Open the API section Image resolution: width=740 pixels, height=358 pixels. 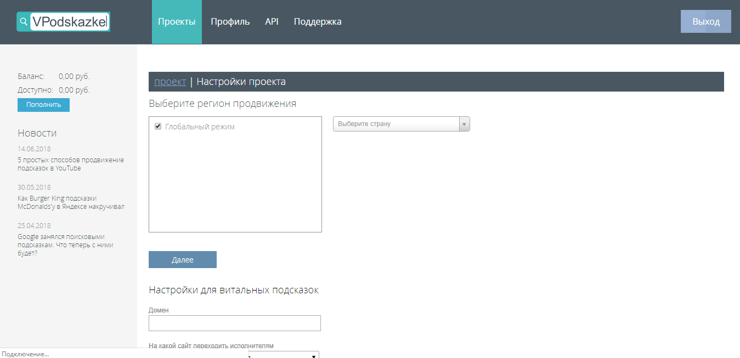[x=272, y=22]
